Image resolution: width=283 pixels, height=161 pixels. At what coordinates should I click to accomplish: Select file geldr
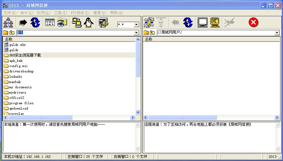click(14, 50)
